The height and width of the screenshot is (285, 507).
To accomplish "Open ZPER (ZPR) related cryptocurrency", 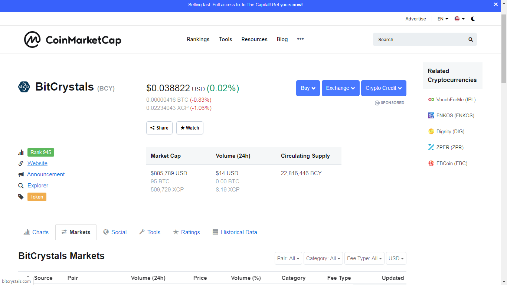I will 450,147.
